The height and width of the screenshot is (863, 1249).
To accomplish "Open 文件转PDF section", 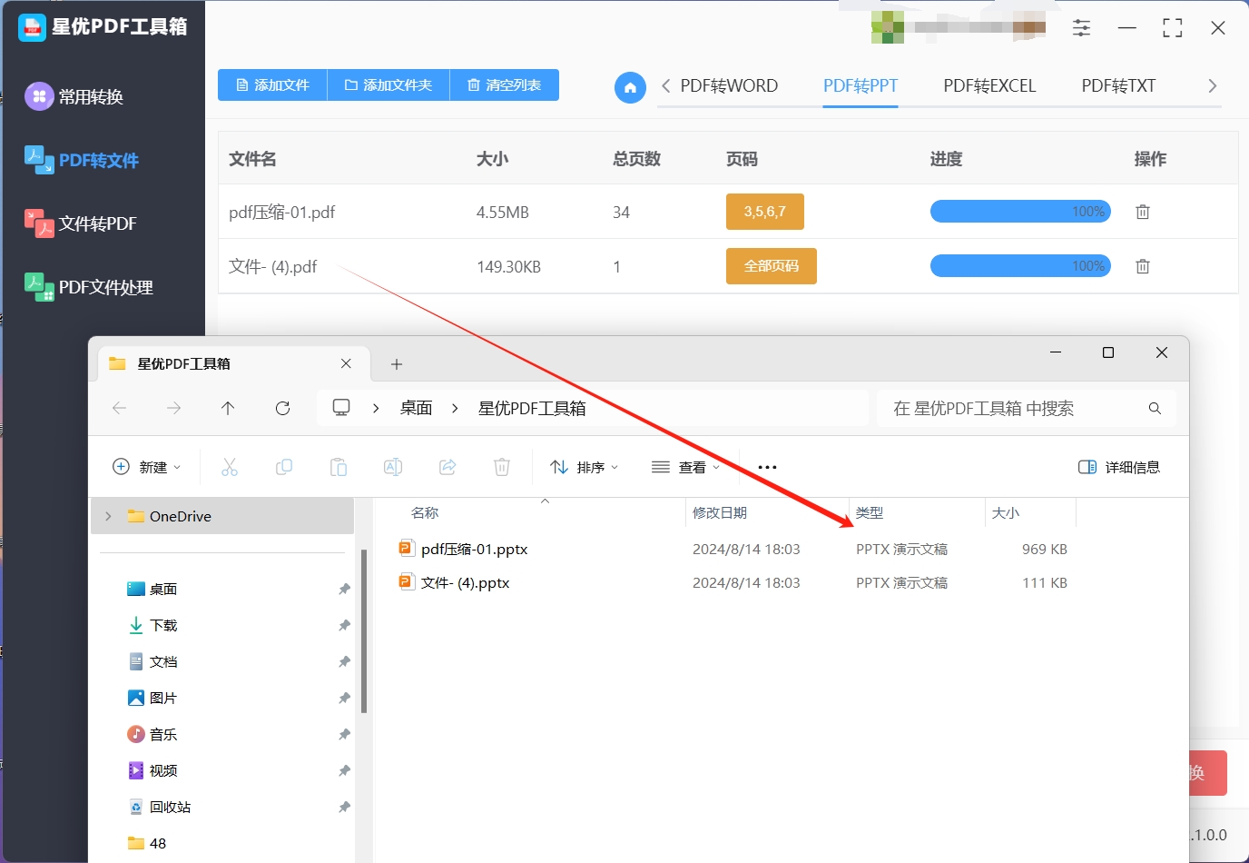I will 81,223.
